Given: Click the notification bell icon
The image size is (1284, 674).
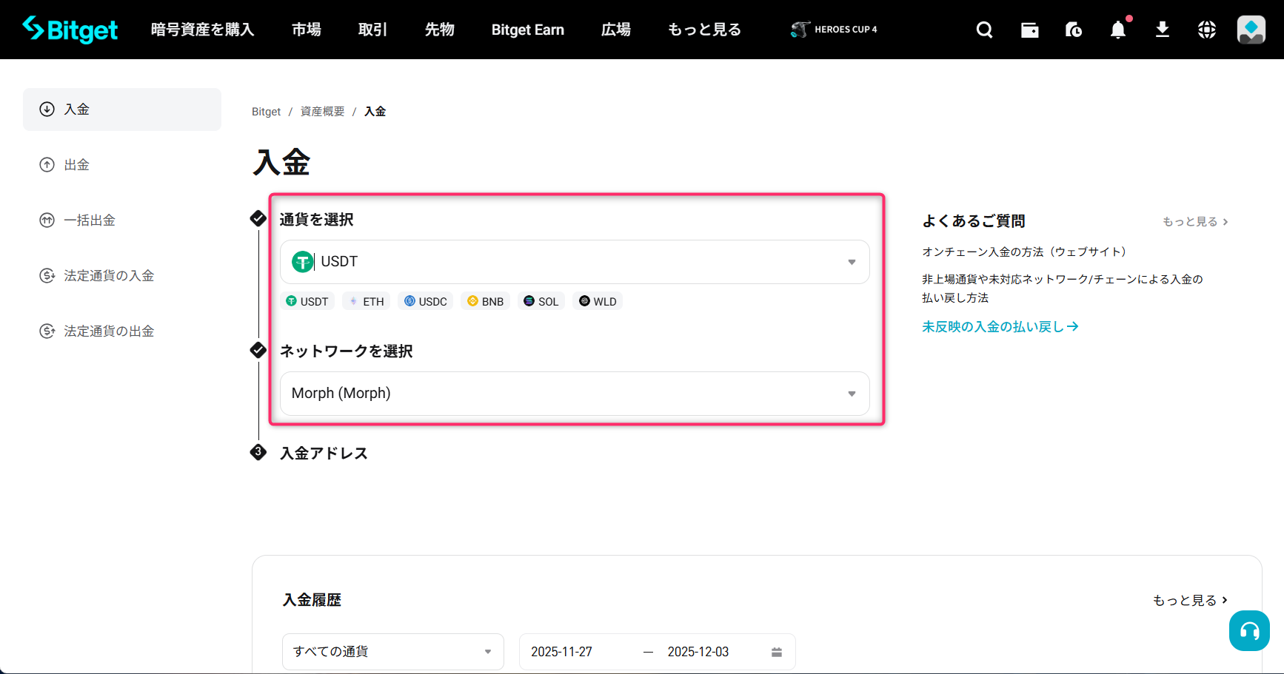Looking at the screenshot, I should pyautogui.click(x=1118, y=30).
